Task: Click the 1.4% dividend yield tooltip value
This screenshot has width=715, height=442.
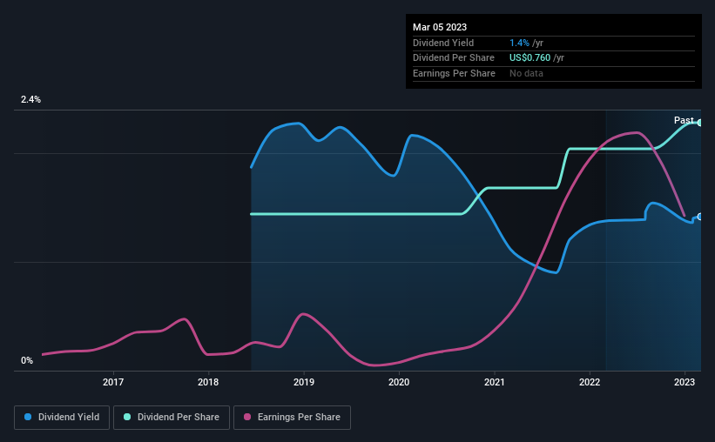Action: pos(519,43)
